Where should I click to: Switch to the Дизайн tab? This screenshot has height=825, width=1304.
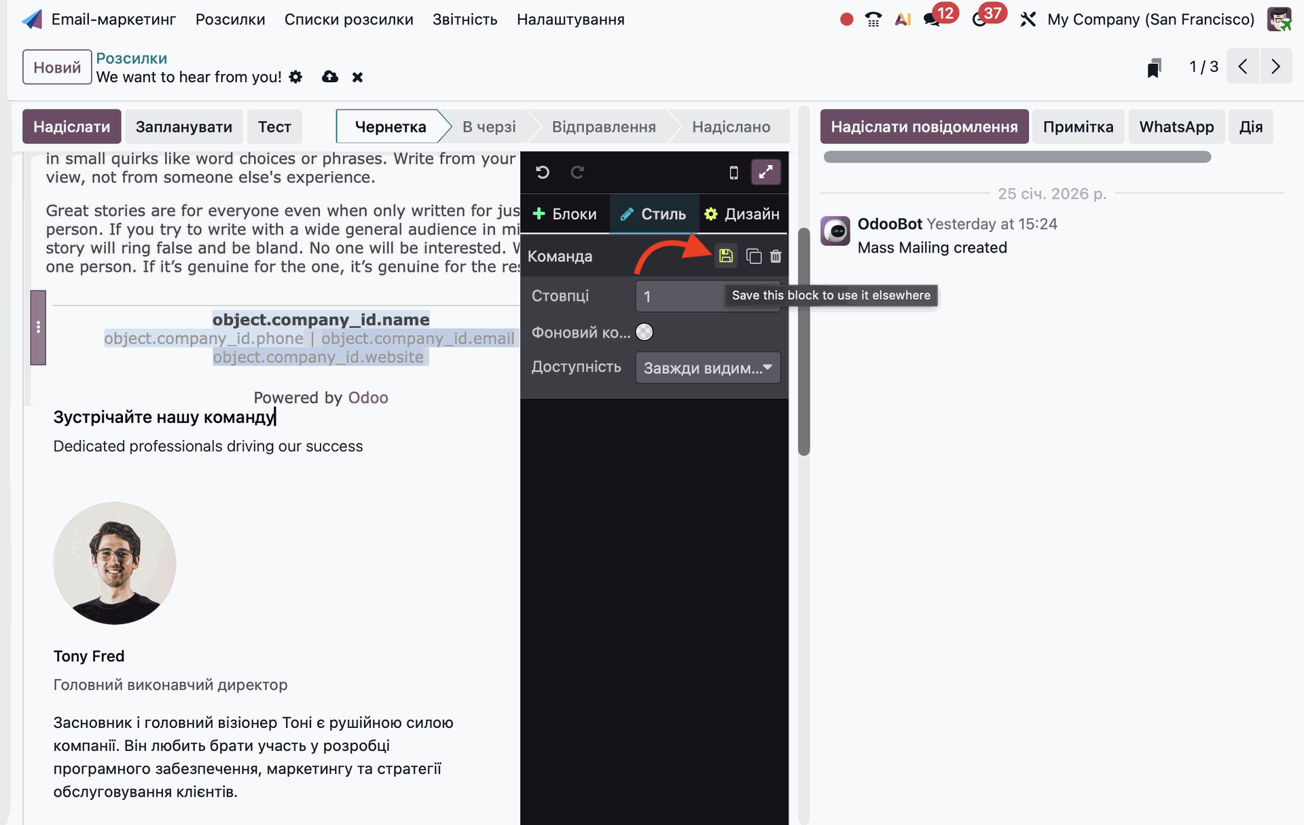(x=742, y=214)
